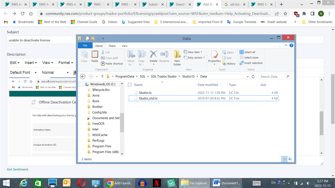Switch to the View ribbon tab
Viewport: 335px width, 188px height.
pyautogui.click(x=124, y=45)
